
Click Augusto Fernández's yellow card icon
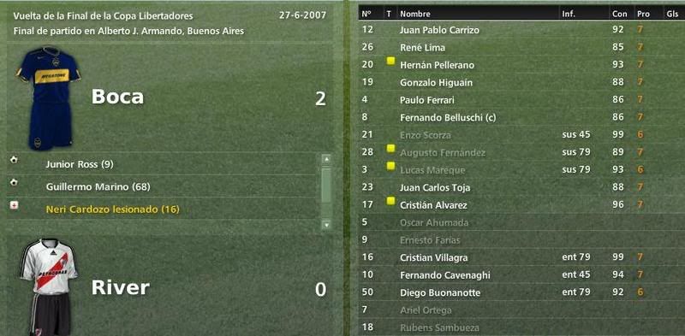390,149
